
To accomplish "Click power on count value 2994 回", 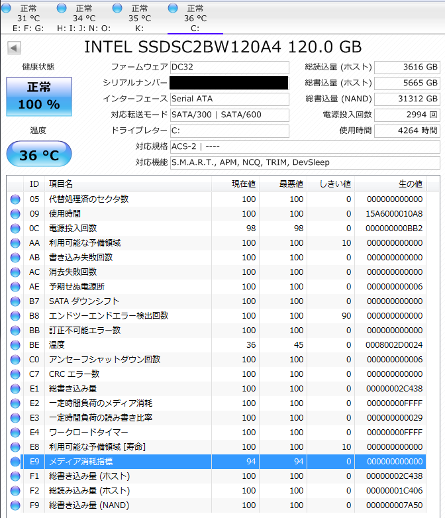I will click(x=407, y=115).
